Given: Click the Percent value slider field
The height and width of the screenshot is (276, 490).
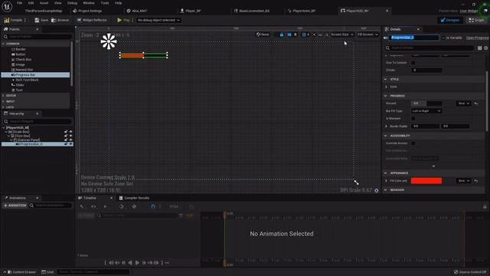Looking at the screenshot, I should coord(426,103).
